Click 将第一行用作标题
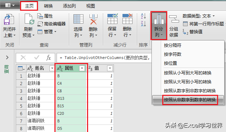Screen dimensions: 226x132 coord(203,24)
